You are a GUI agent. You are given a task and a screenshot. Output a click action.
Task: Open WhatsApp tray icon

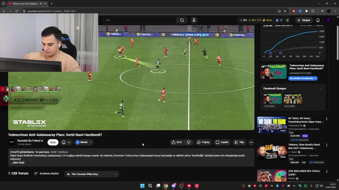[306, 186]
